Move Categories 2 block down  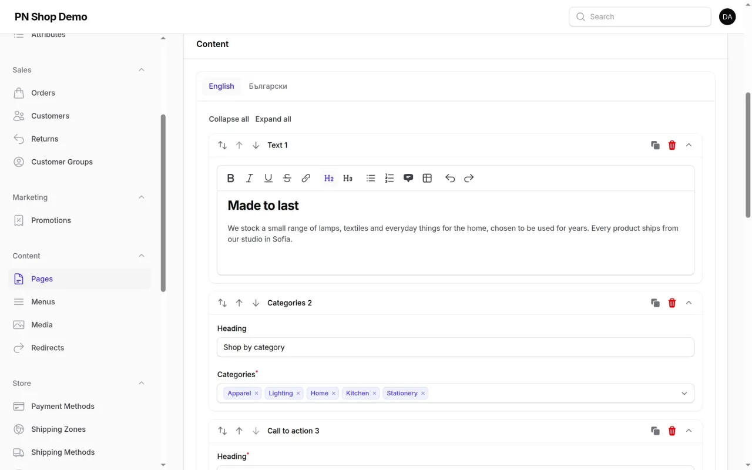[x=256, y=303]
